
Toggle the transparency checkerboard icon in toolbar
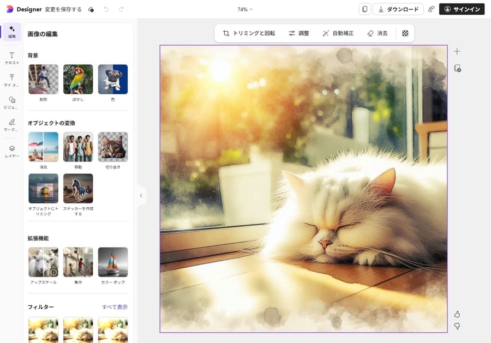[405, 33]
